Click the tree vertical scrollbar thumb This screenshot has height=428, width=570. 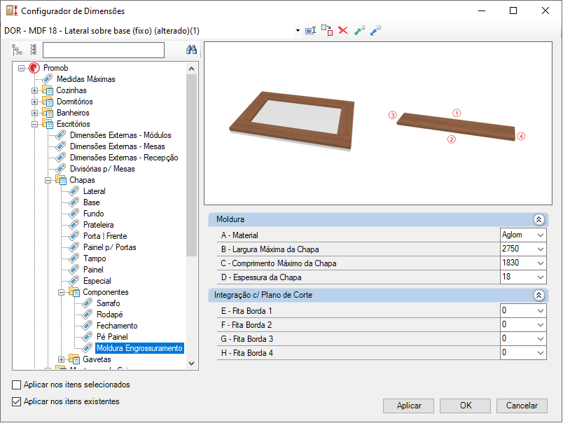[x=192, y=165]
